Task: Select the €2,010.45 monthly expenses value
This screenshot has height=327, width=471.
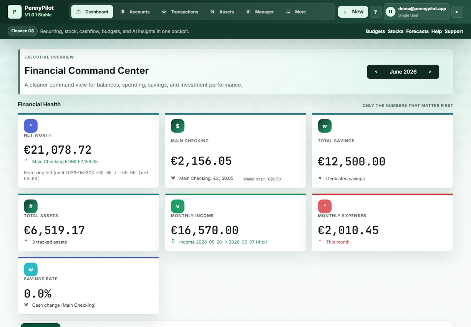Action: 348,230
